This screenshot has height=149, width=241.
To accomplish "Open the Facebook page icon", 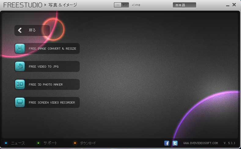I will coord(167,143).
